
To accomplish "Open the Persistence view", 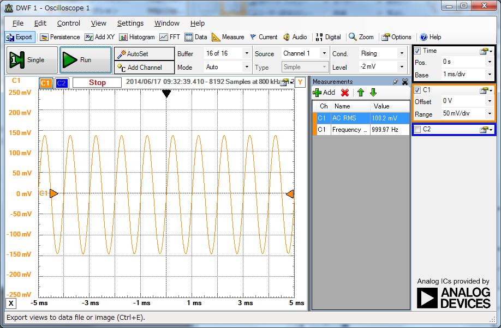I will (60, 37).
